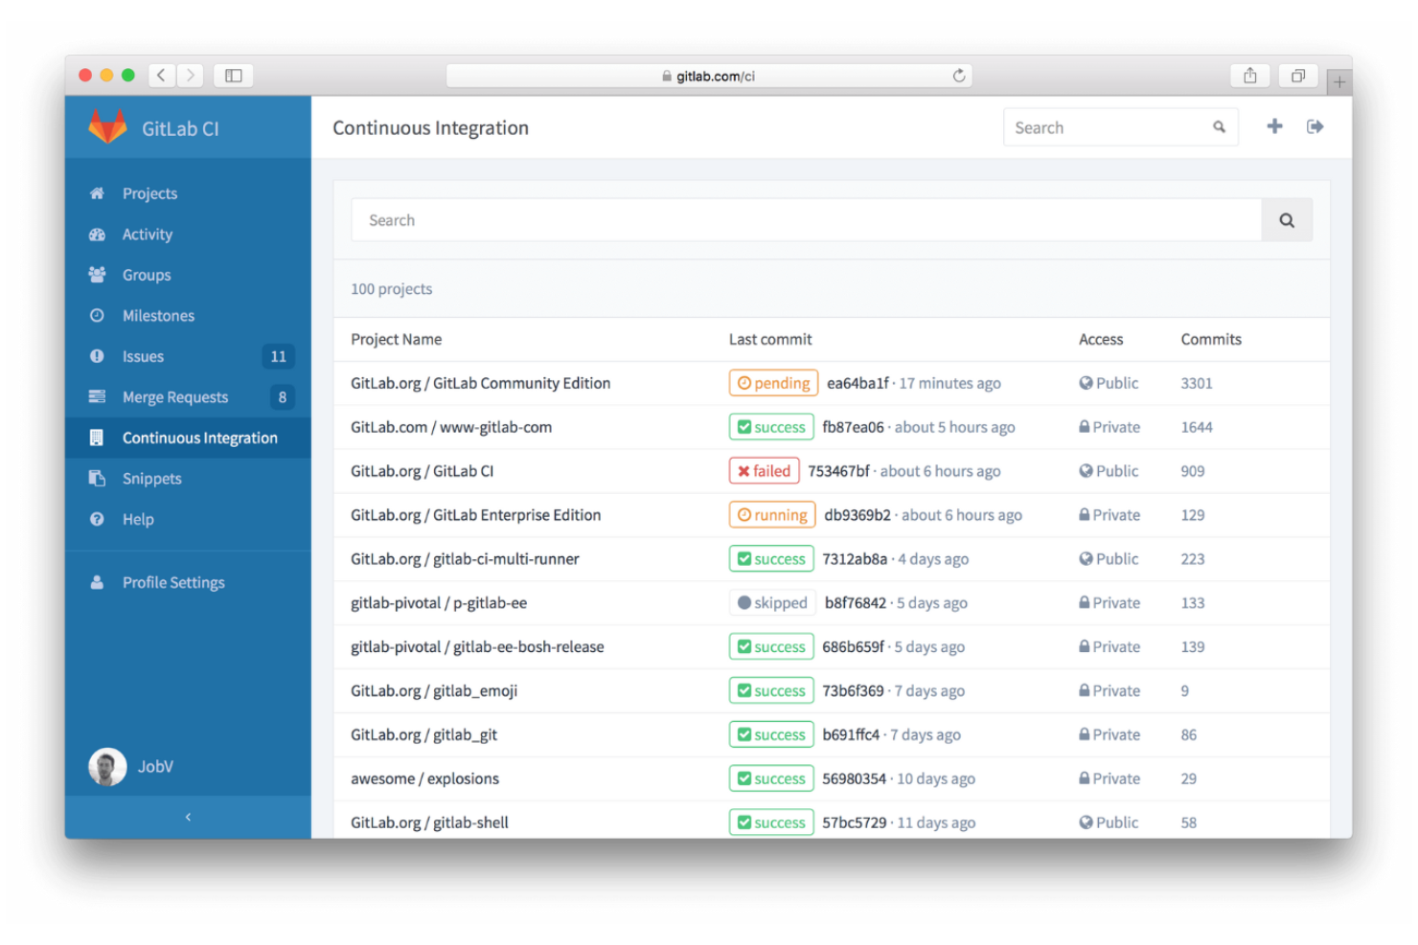Click the GitLab fox logo
This screenshot has height=945, width=1418.
click(107, 126)
